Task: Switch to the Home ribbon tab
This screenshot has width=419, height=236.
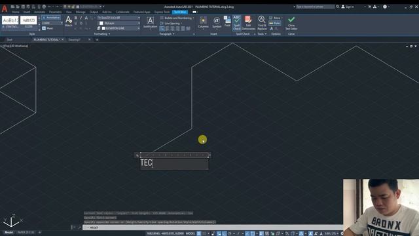Action: click(x=16, y=12)
